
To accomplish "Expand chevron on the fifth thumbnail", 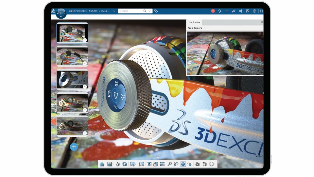I will [85, 133].
